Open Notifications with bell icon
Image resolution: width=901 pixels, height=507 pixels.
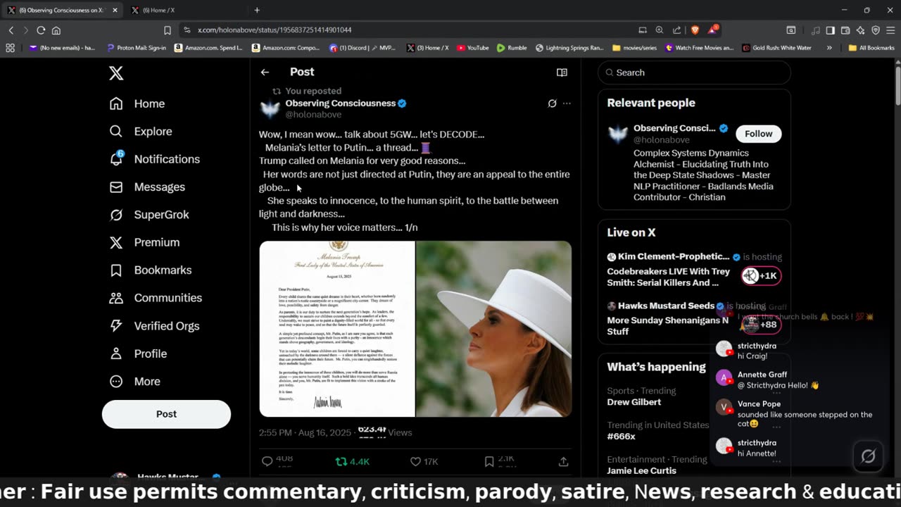(x=155, y=159)
